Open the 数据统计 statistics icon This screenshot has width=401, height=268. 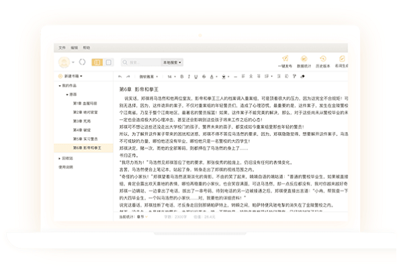(304, 59)
